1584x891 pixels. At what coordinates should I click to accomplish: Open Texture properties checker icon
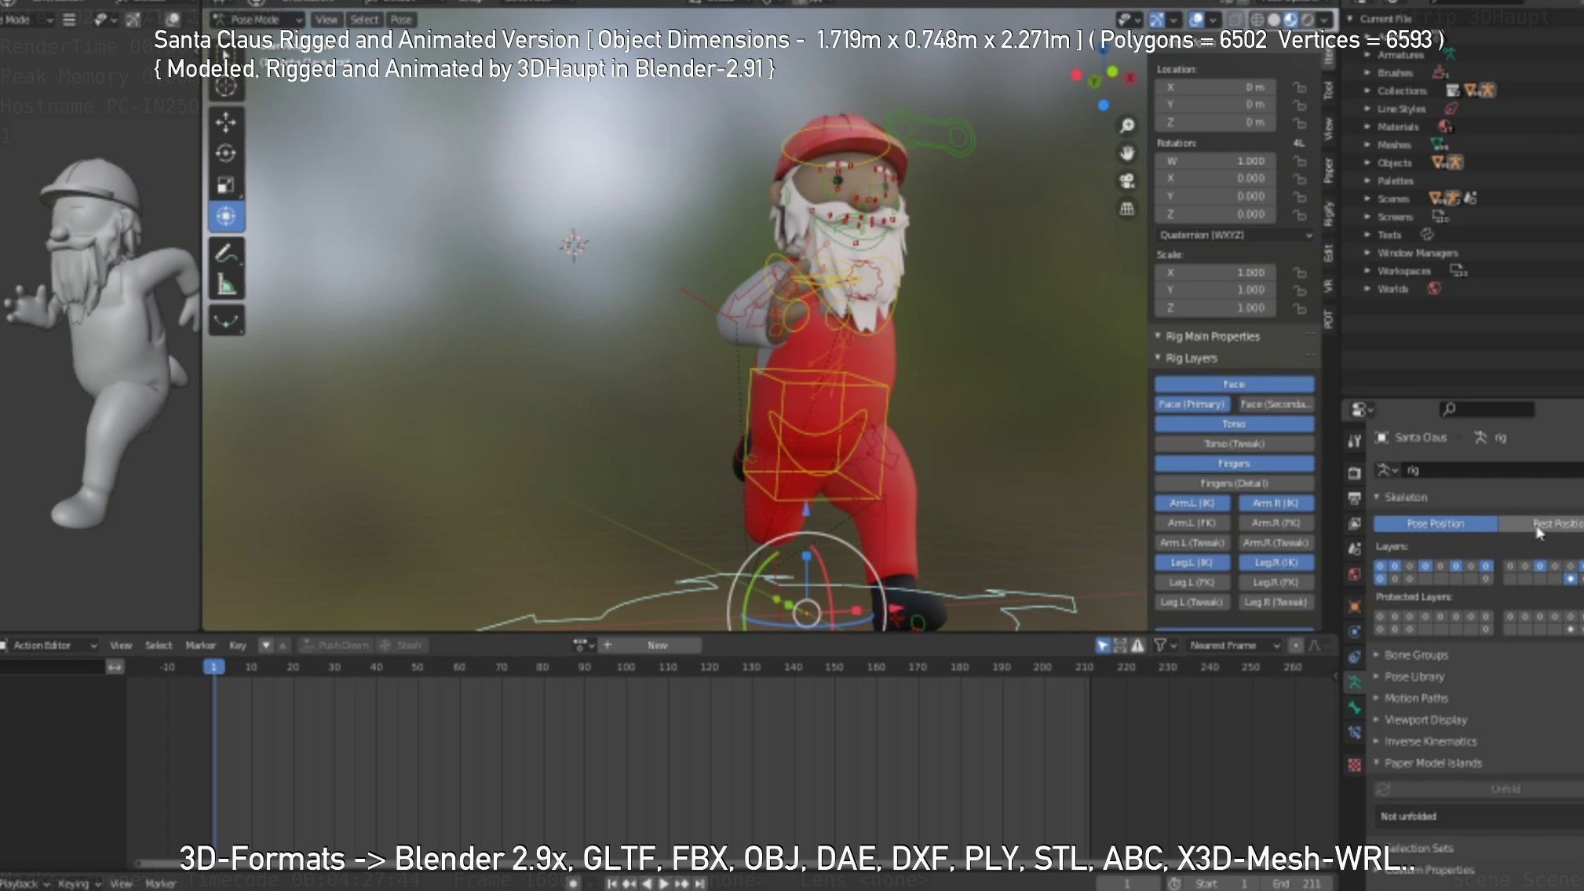[x=1355, y=764]
